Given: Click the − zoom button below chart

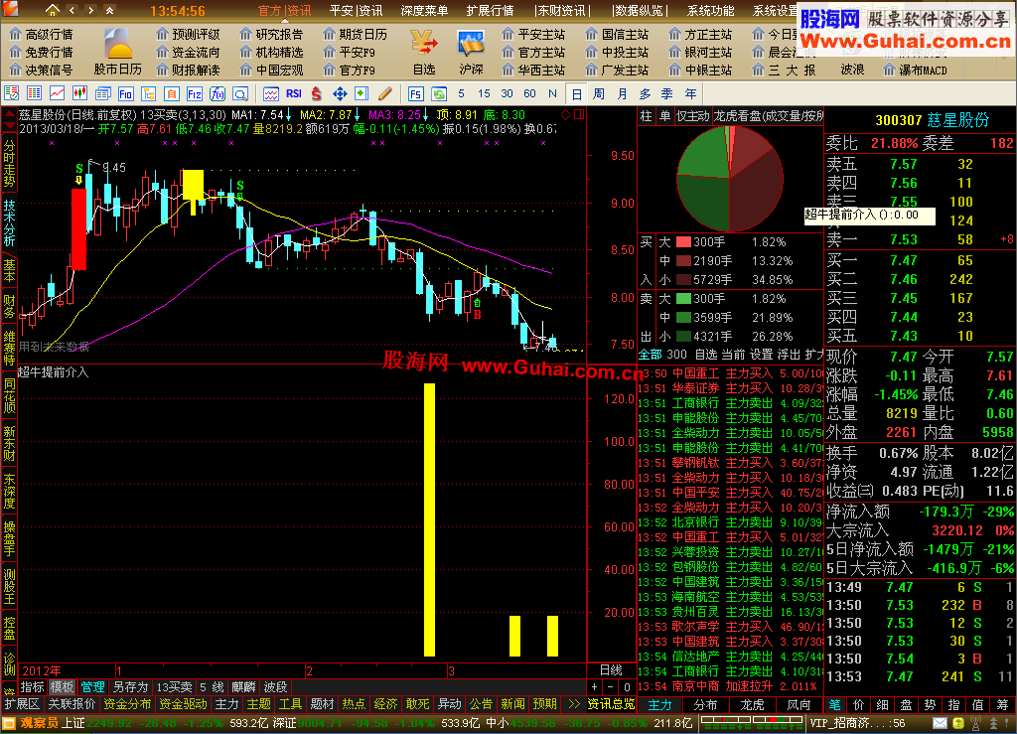Looking at the screenshot, I should click(x=611, y=687).
